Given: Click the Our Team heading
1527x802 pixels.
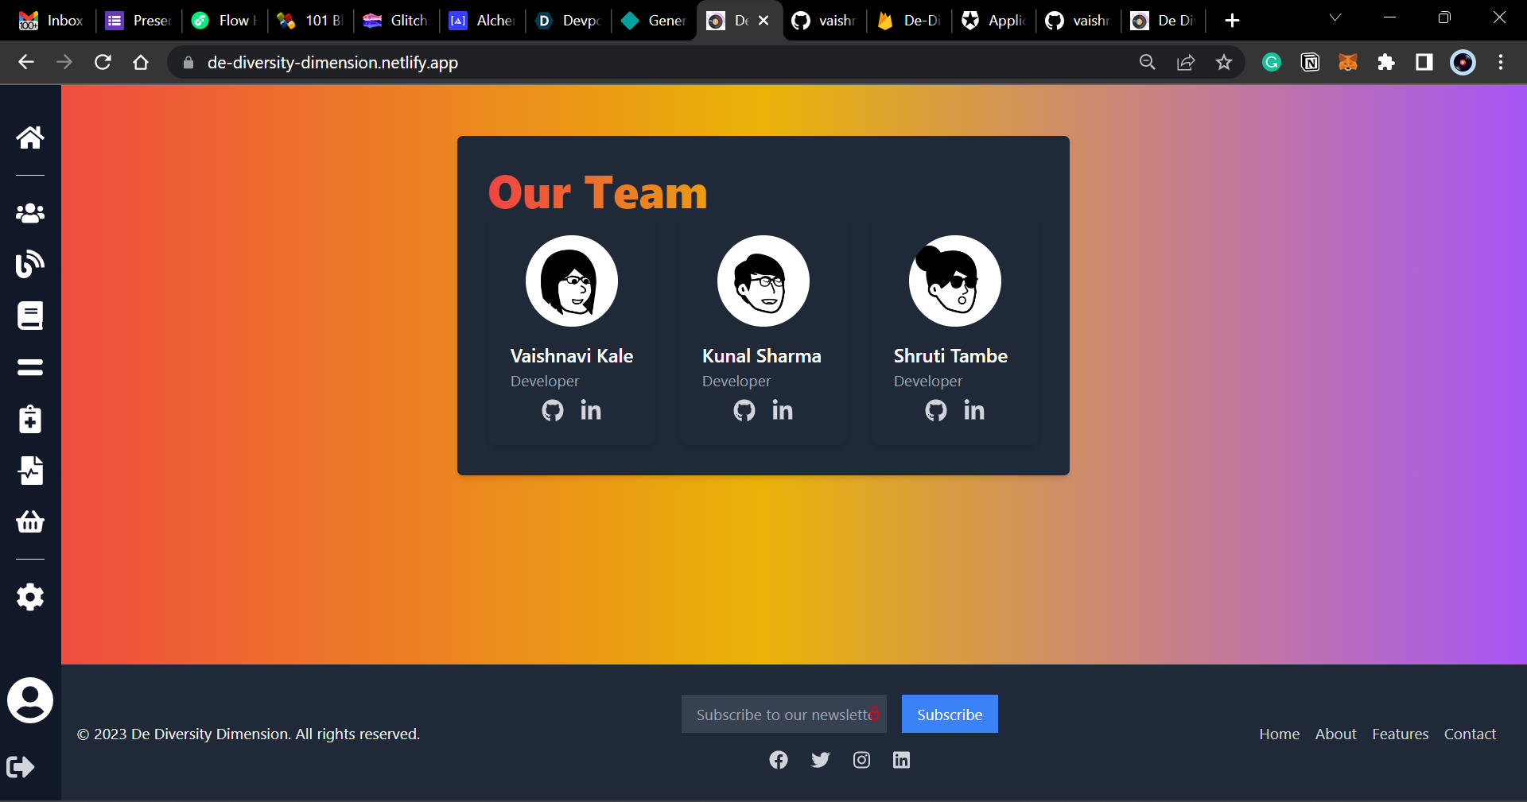Looking at the screenshot, I should 597,193.
